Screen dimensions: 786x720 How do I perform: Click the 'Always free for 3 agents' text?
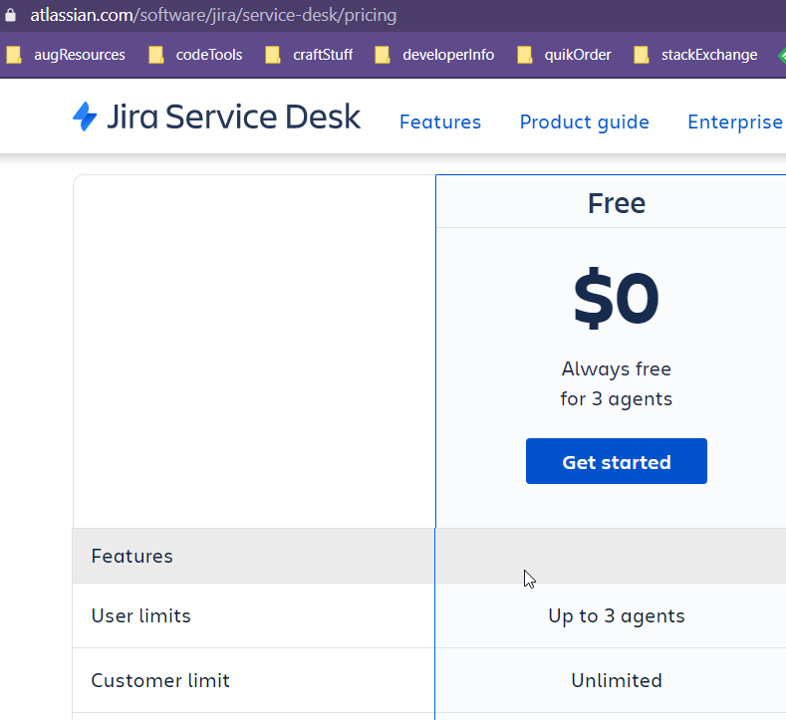[x=616, y=383]
